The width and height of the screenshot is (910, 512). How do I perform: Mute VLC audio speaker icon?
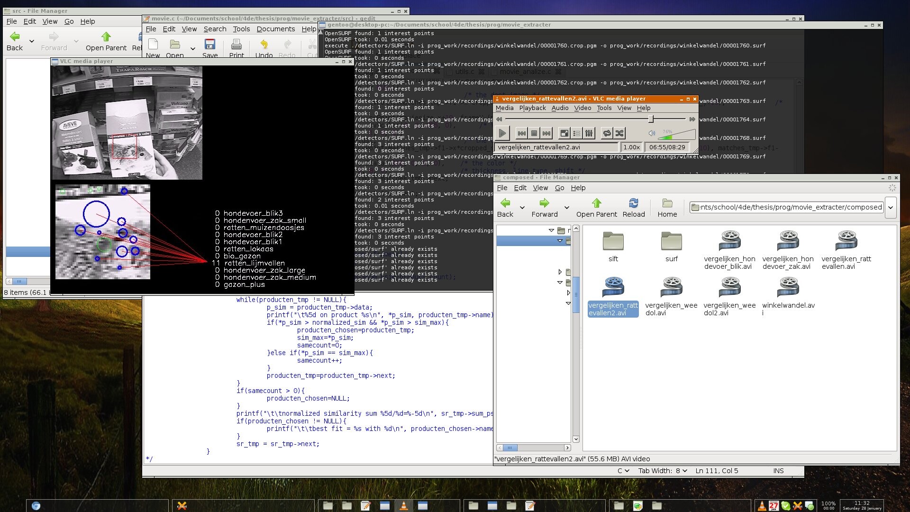point(652,133)
